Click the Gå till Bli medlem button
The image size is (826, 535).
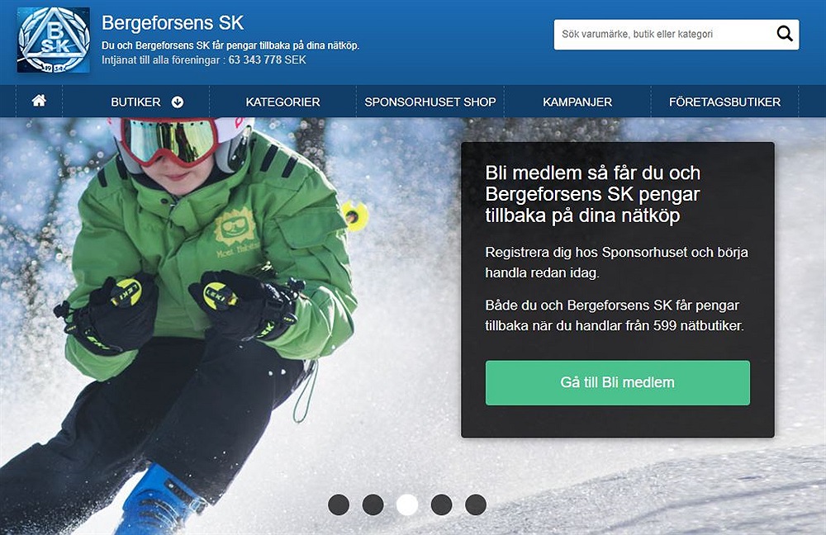(617, 383)
